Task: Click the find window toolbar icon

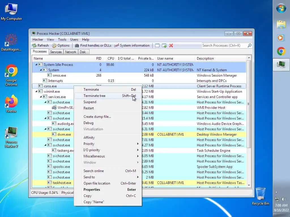Action: point(157,45)
